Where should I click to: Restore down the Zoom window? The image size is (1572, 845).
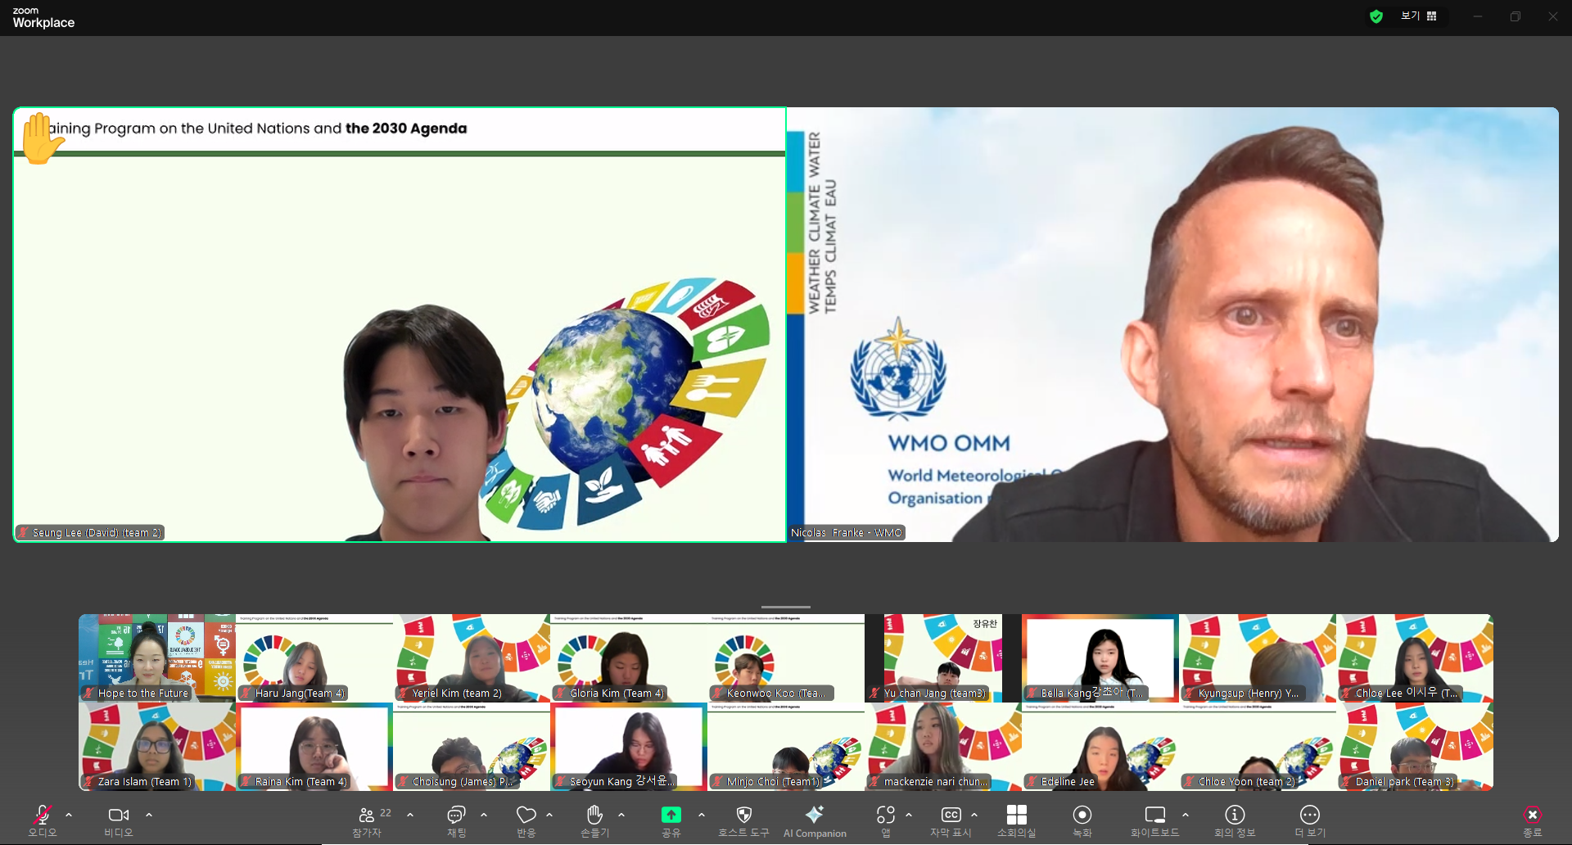(x=1516, y=16)
